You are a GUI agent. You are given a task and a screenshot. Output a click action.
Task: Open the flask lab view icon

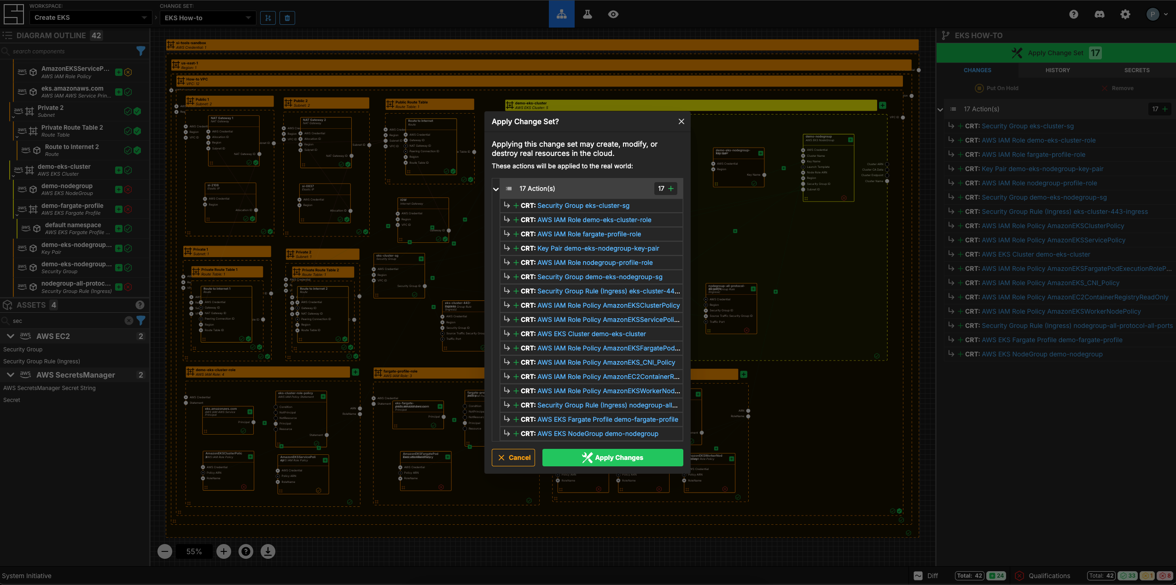pyautogui.click(x=587, y=14)
